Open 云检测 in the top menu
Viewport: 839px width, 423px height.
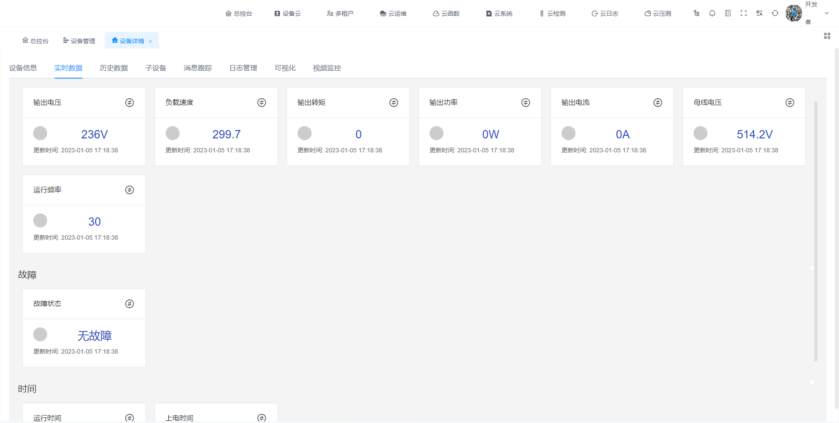(x=552, y=14)
